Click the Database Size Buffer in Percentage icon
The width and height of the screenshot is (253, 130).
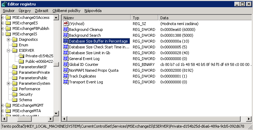66,41
